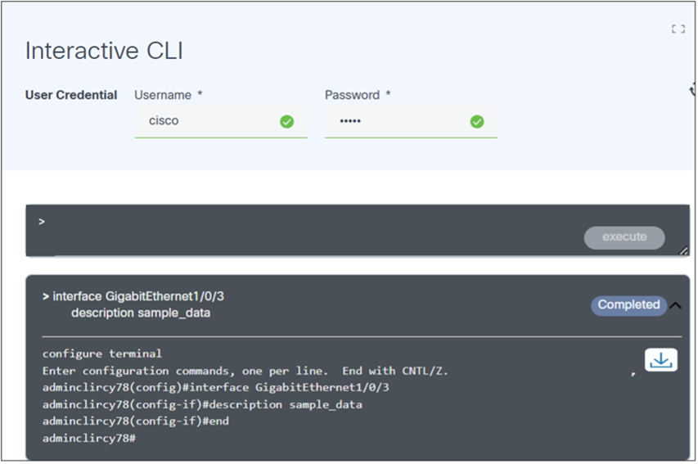Screen dimensions: 698x464
Task: Click the Completed status badge
Action: click(628, 305)
